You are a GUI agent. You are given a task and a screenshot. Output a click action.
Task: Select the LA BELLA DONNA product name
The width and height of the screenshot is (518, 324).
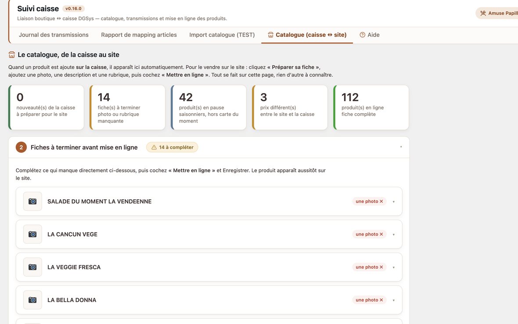click(72, 300)
